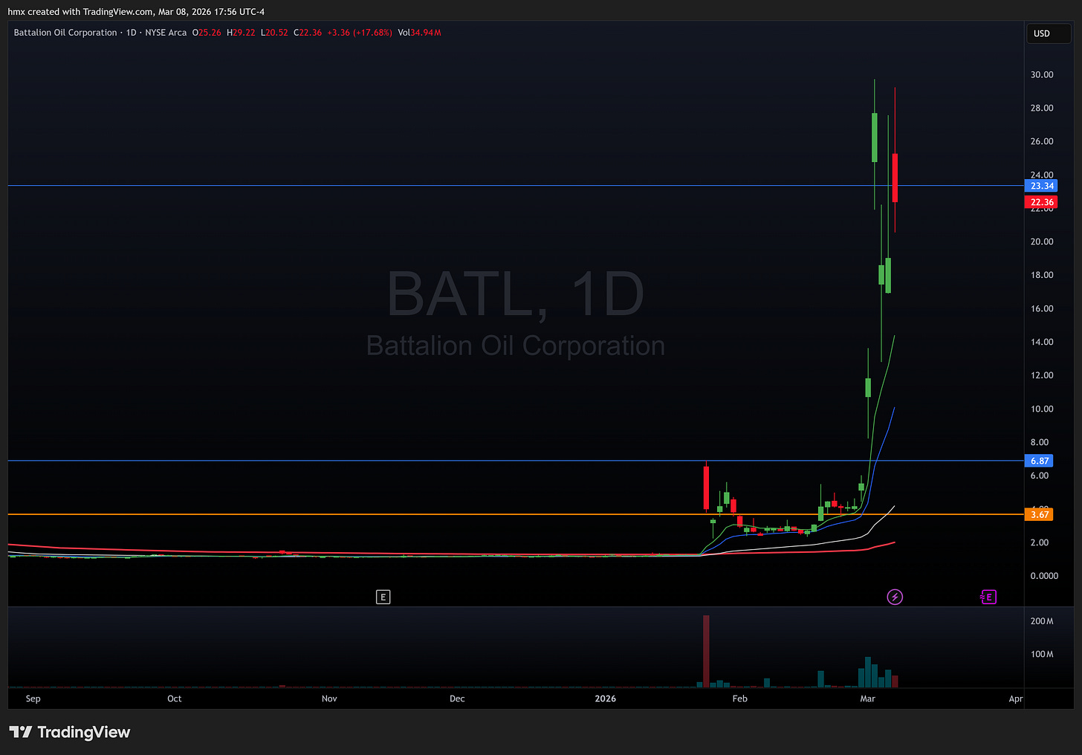Click the 20.00 price axis value
Viewport: 1082px width, 755px height.
1042,242
